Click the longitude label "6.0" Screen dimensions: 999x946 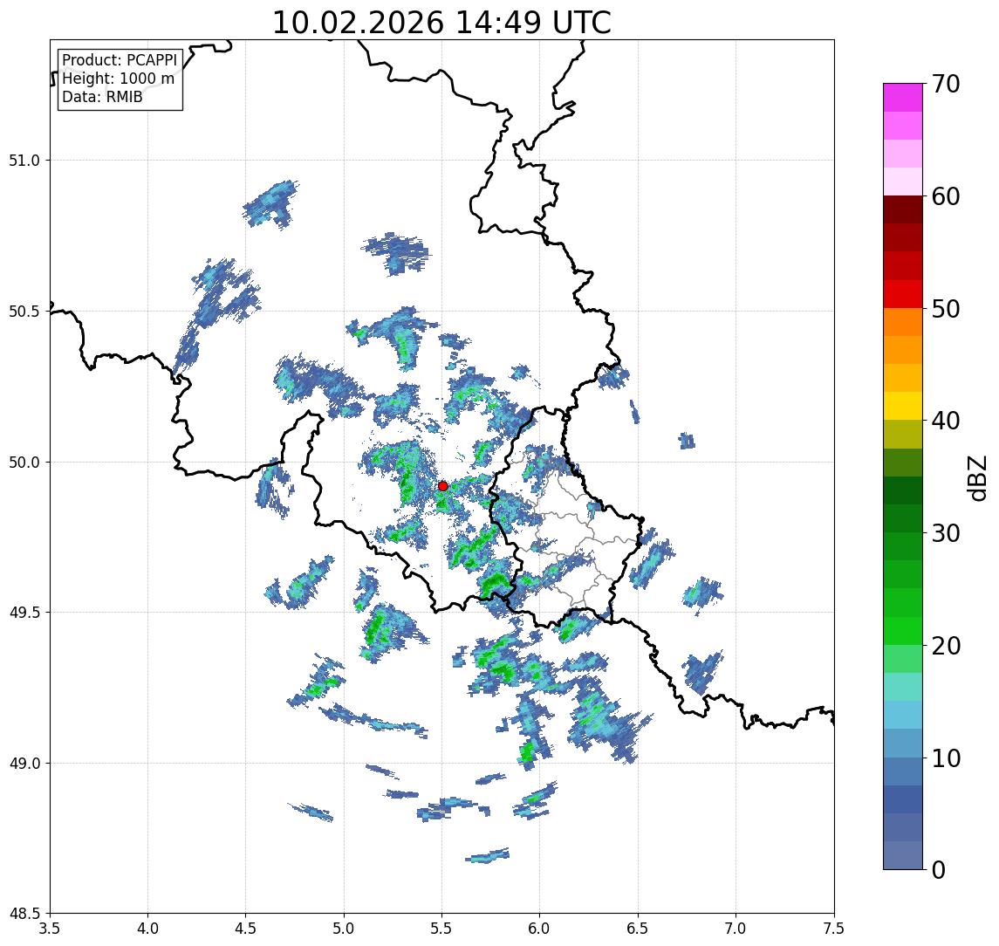540,929
